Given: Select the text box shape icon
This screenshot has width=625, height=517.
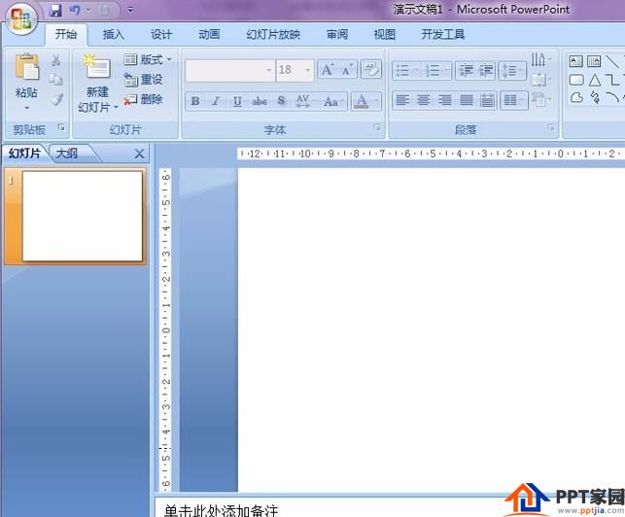Looking at the screenshot, I should [x=575, y=61].
